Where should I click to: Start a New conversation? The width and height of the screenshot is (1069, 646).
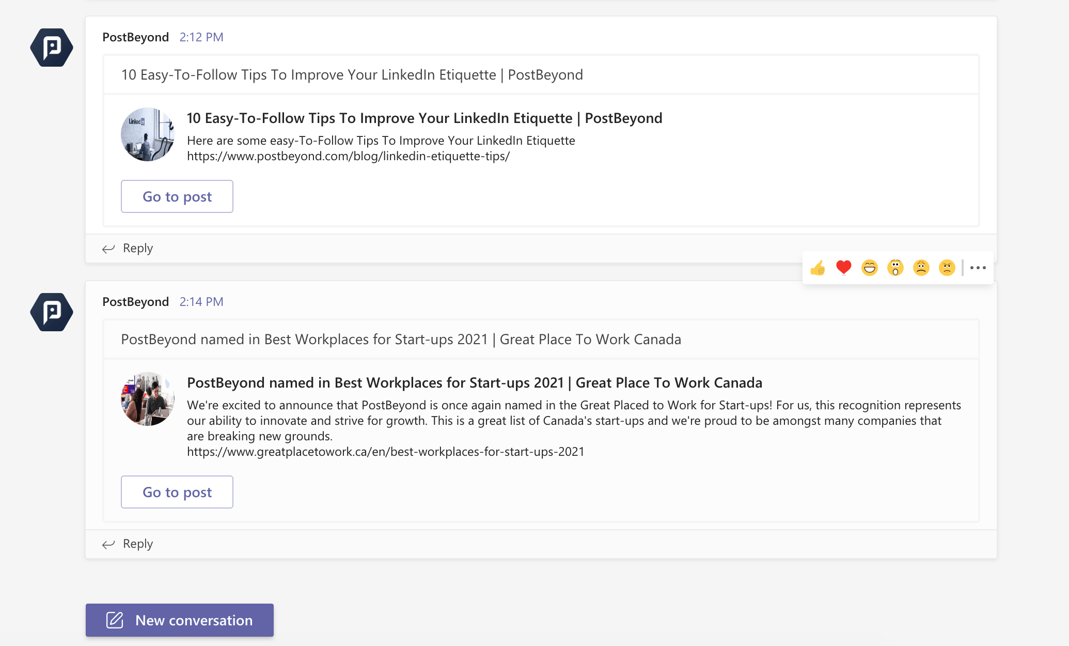coord(180,620)
